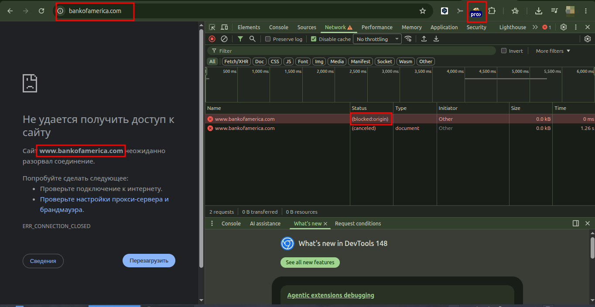
Task: Open the Downloads tray icon
Action: [539, 11]
